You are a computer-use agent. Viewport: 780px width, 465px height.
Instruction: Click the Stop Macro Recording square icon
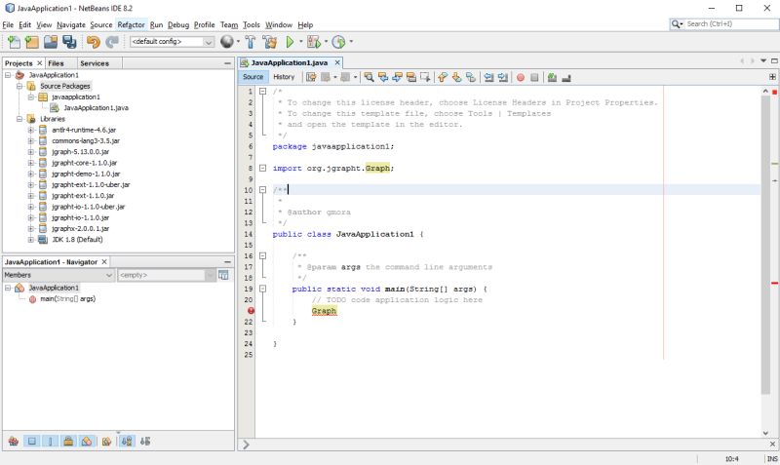tap(534, 78)
